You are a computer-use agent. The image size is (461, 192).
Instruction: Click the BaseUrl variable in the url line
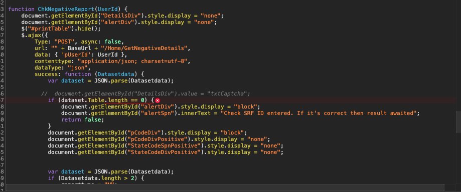[79, 48]
